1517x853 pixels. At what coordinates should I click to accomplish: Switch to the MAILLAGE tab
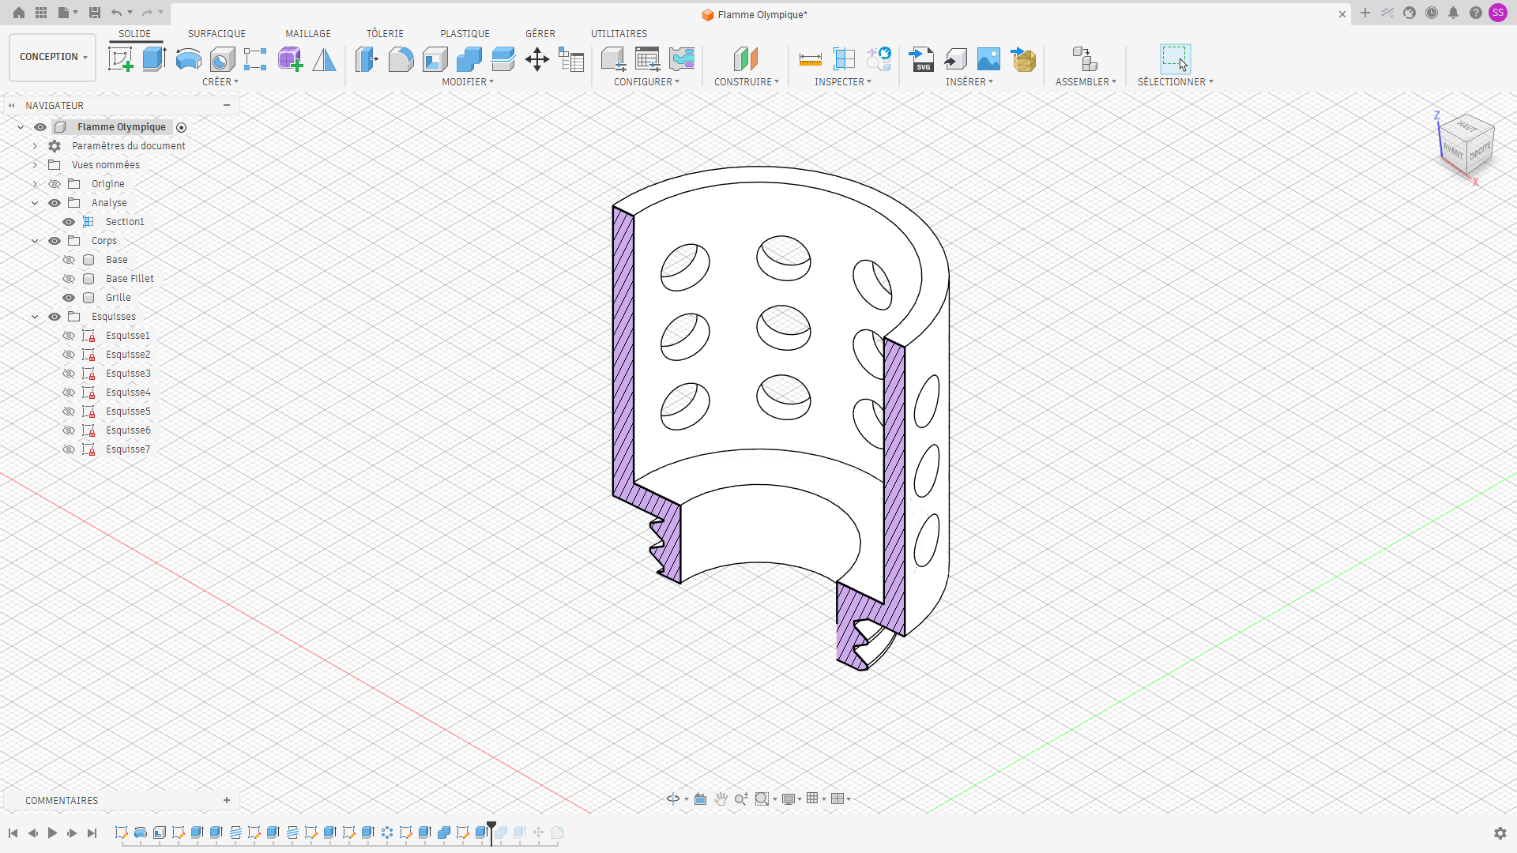pyautogui.click(x=308, y=34)
